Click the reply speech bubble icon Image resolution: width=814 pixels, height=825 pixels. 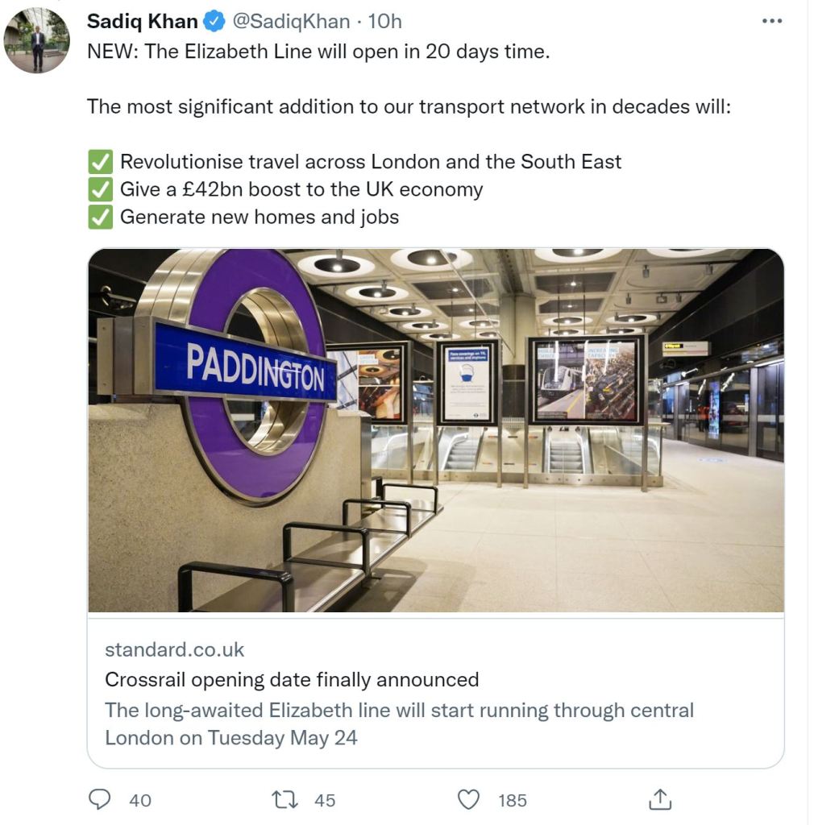pos(99,799)
